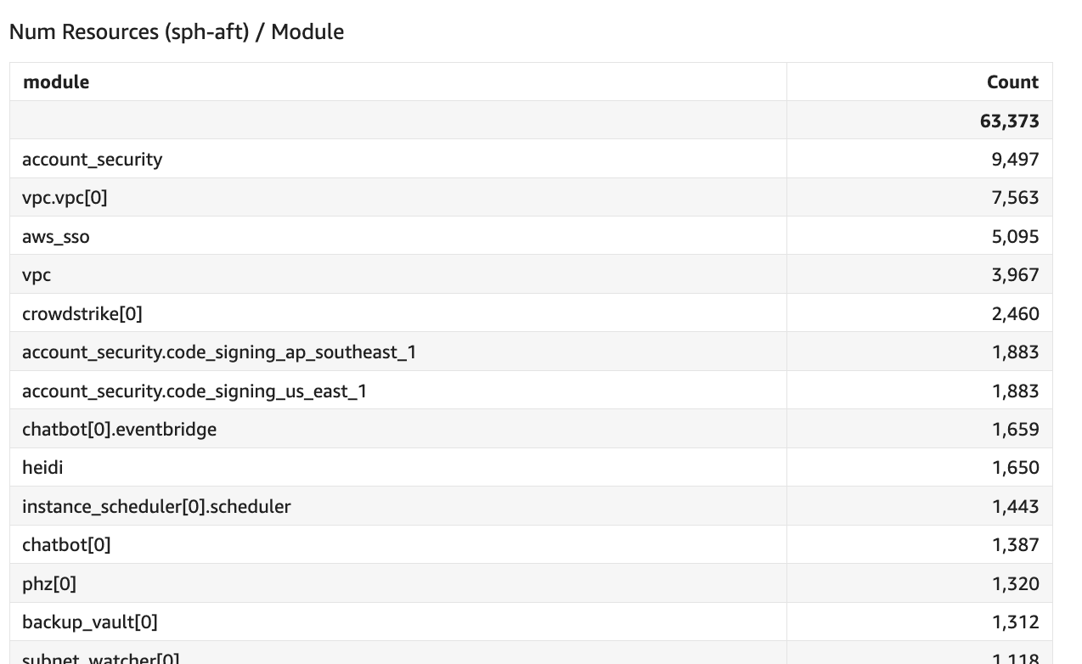
Task: Select the subnet_watcher[0] module row
Action: click(101, 657)
